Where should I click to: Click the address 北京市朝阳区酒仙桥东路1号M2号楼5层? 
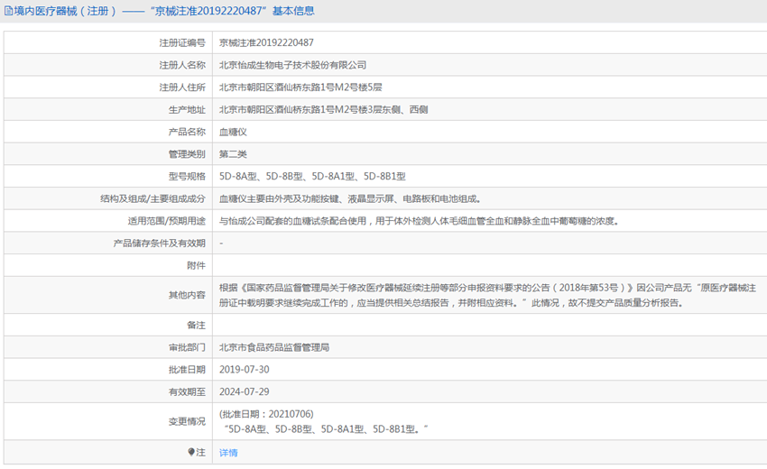[x=300, y=87]
